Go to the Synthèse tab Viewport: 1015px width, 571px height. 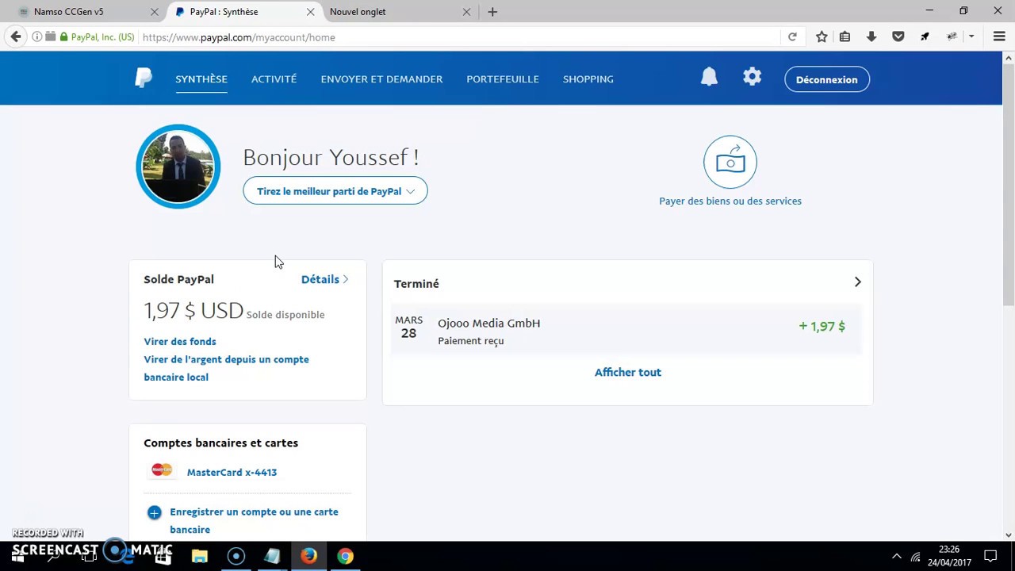201,79
